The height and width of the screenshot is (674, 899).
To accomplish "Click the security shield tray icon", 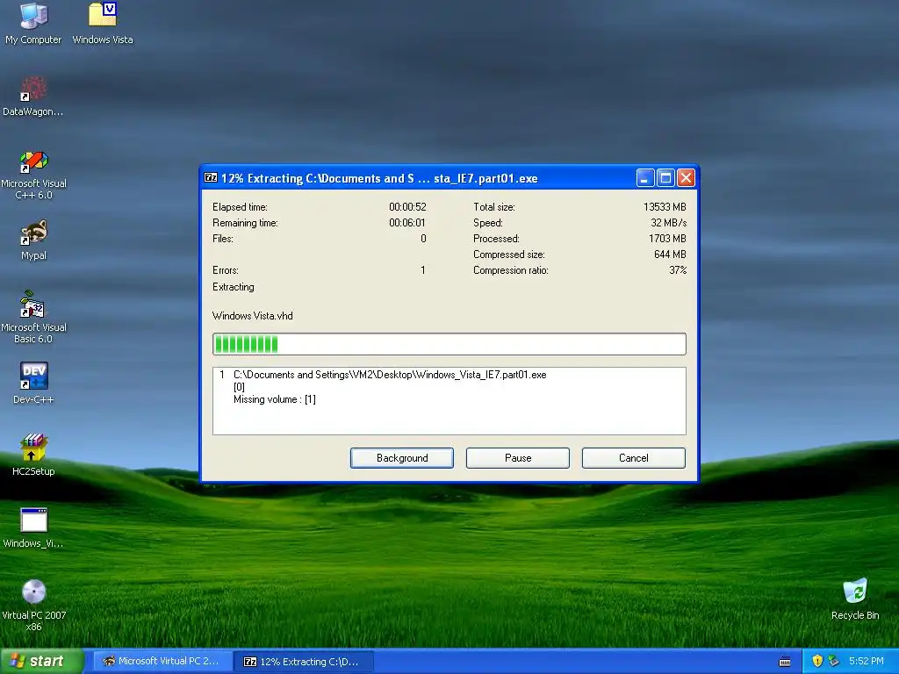I will [x=817, y=661].
